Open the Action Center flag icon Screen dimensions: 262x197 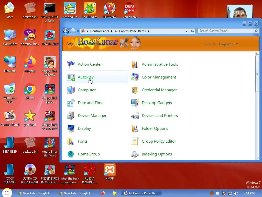coord(71,64)
